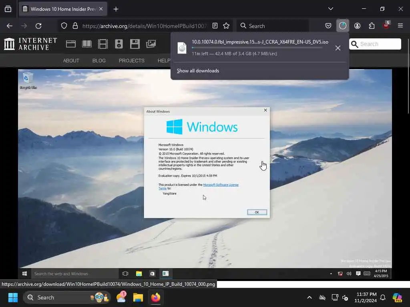Open Firefox View from the tab bar
This screenshot has width=410, height=307.
(8, 9)
